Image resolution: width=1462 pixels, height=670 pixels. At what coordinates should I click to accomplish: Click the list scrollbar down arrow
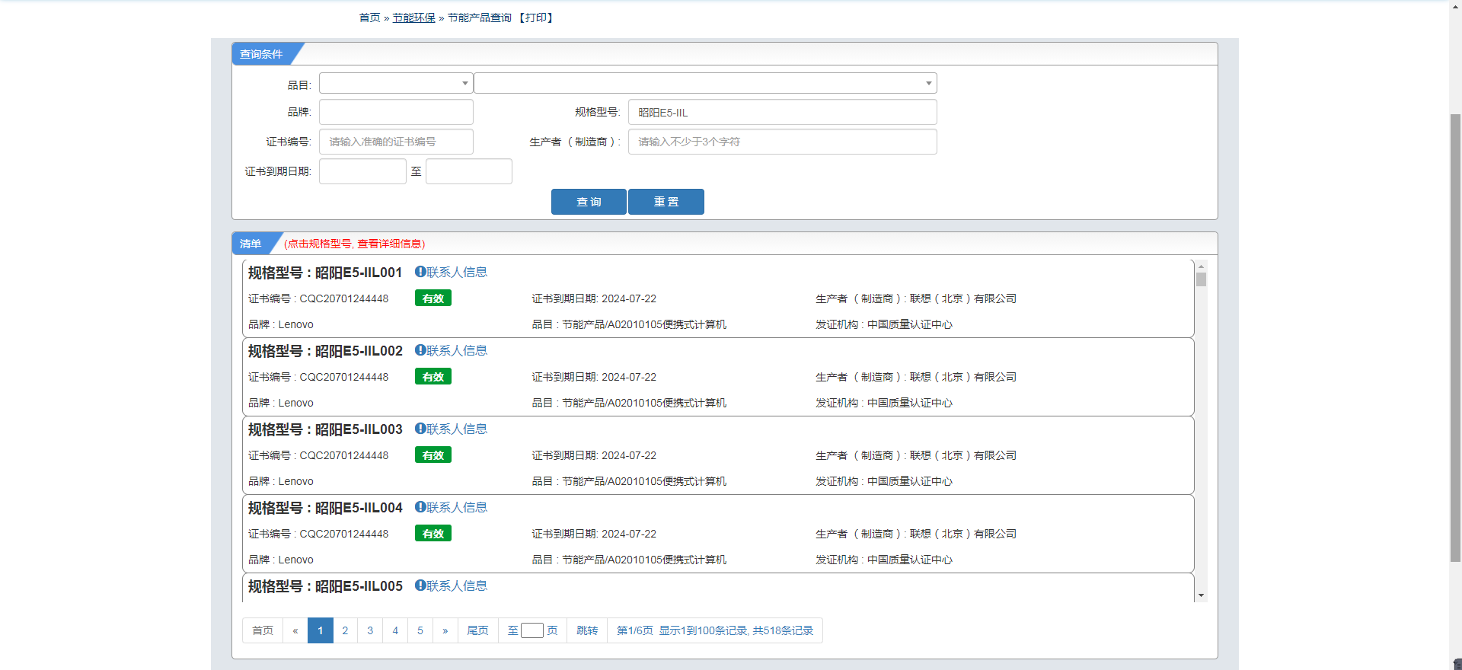(1201, 595)
